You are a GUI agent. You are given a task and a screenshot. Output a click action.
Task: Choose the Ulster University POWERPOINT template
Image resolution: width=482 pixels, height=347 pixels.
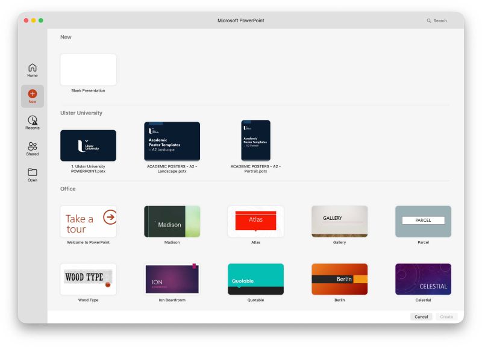tap(88, 145)
